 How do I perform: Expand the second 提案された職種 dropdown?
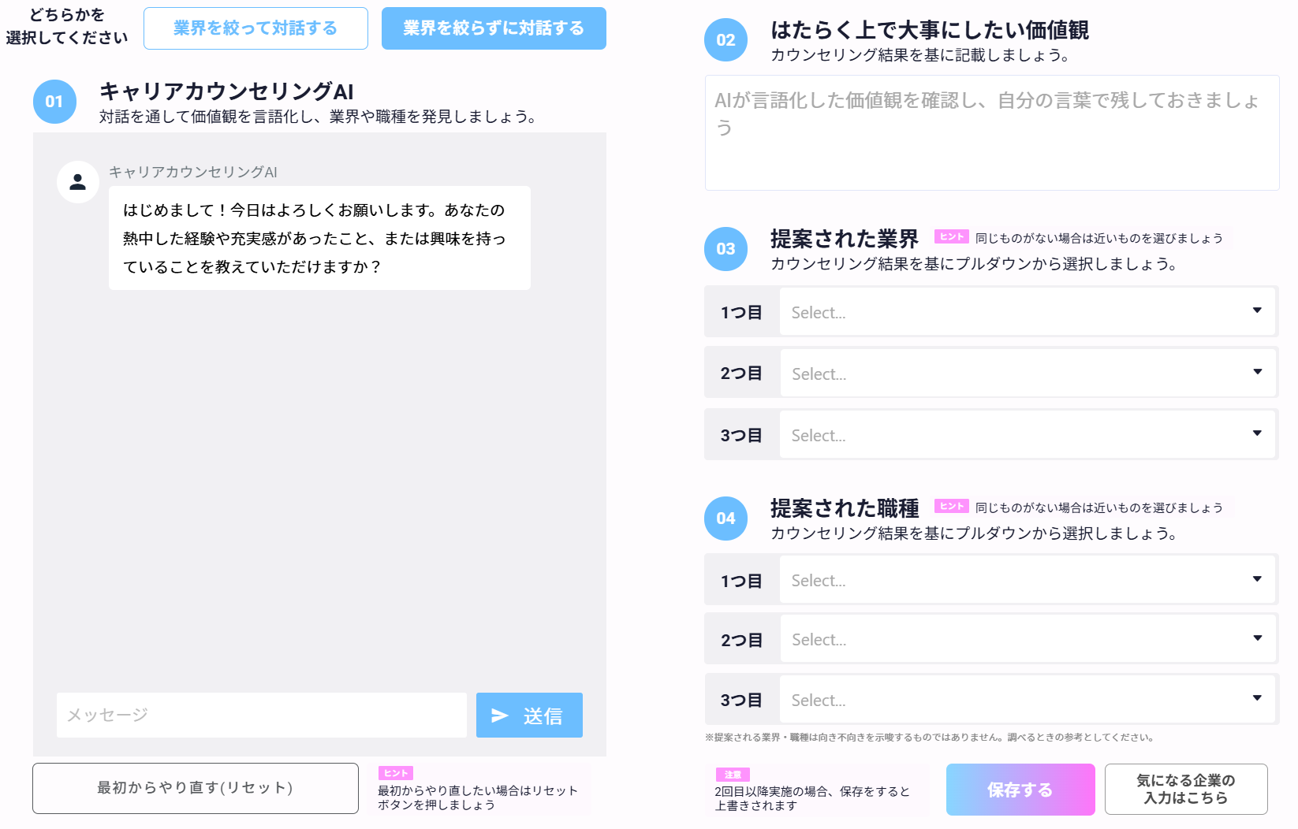(x=1027, y=640)
